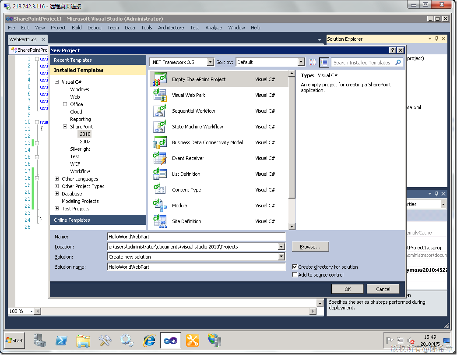Enable Add to source control

[295, 274]
